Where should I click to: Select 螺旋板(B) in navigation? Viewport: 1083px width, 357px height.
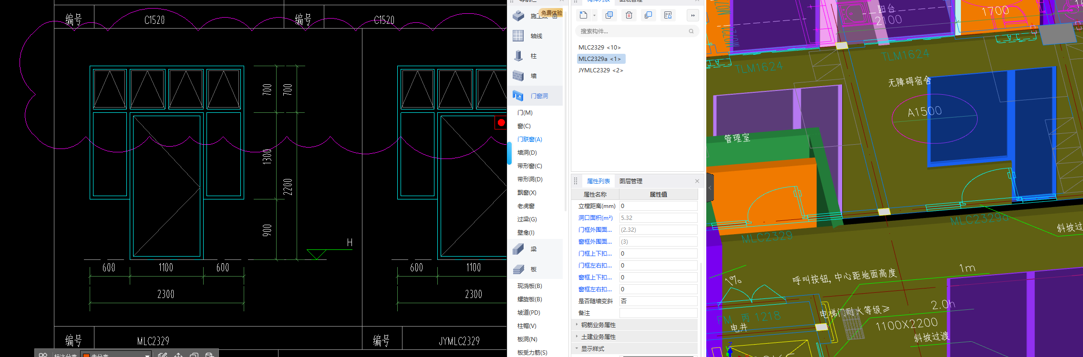click(530, 299)
